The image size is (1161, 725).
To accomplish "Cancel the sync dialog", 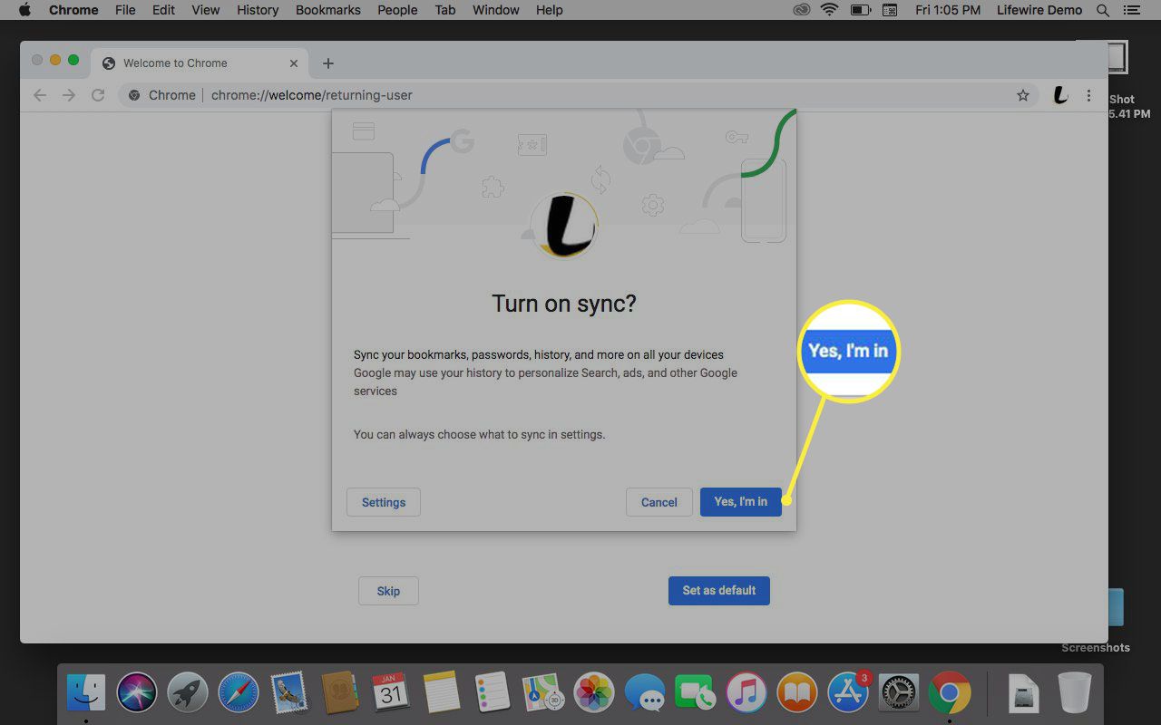I will pyautogui.click(x=659, y=502).
